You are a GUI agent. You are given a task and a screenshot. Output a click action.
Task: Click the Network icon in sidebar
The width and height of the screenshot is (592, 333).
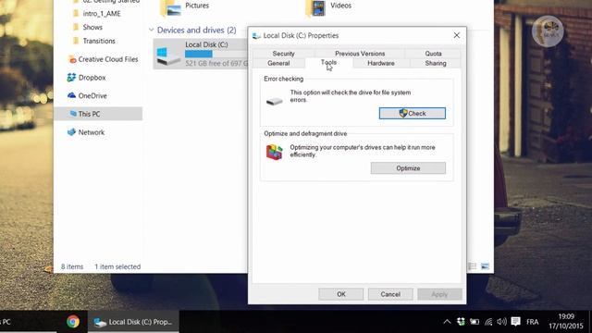pyautogui.click(x=71, y=132)
